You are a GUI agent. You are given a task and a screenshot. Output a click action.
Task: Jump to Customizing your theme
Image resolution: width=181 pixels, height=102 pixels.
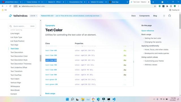pyautogui.click(x=154, y=61)
